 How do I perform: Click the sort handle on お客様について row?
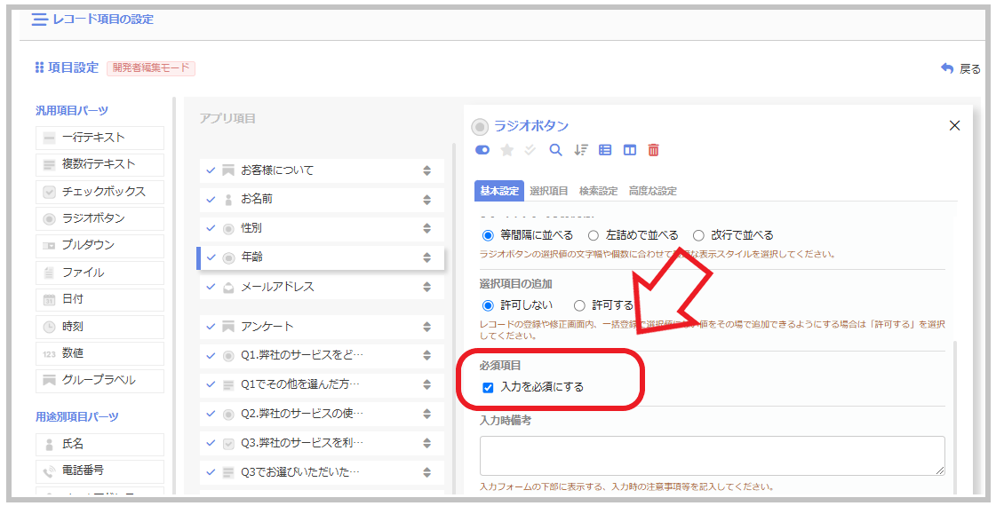[426, 170]
